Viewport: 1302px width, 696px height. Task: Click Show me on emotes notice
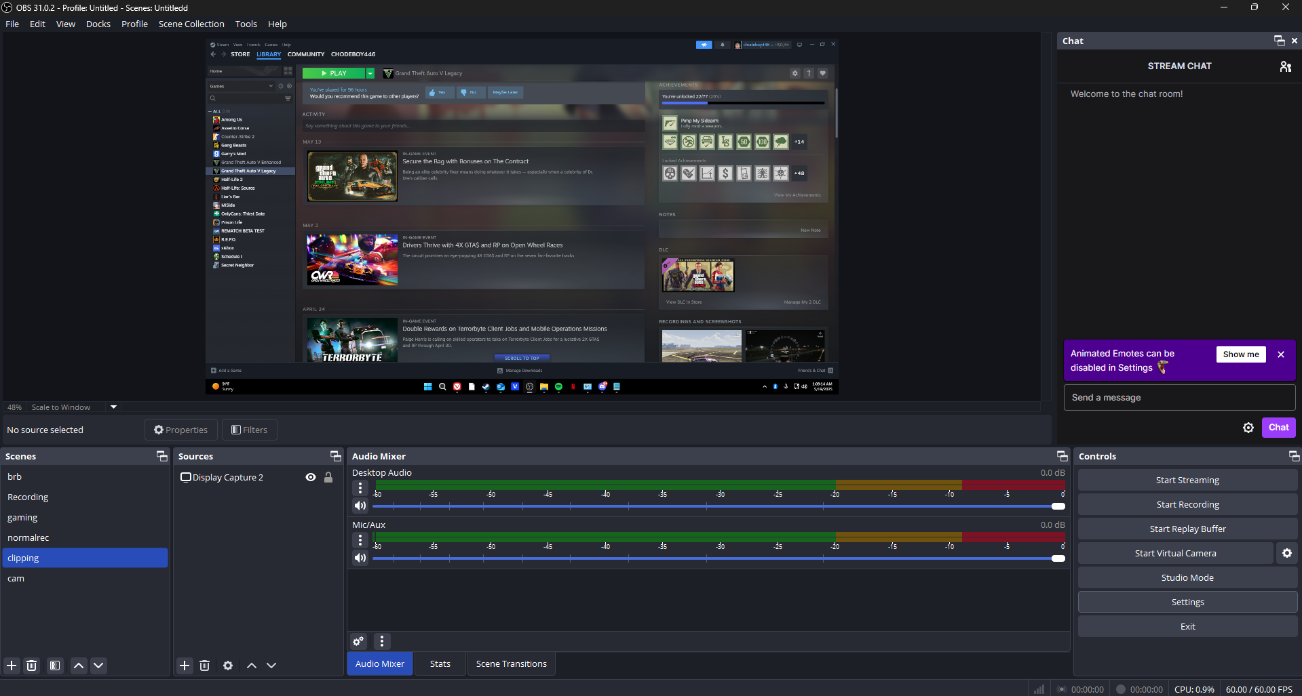click(1241, 354)
